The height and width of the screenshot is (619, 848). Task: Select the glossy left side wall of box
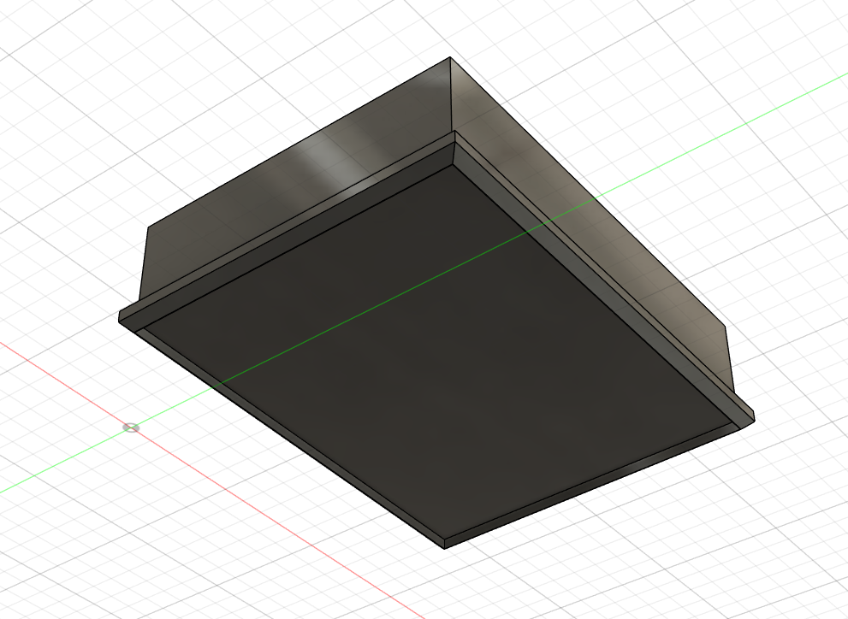pyautogui.click(x=294, y=178)
